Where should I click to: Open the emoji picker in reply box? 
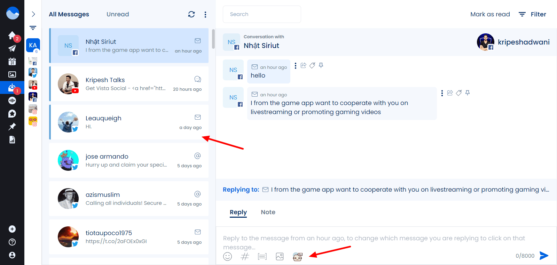click(227, 257)
